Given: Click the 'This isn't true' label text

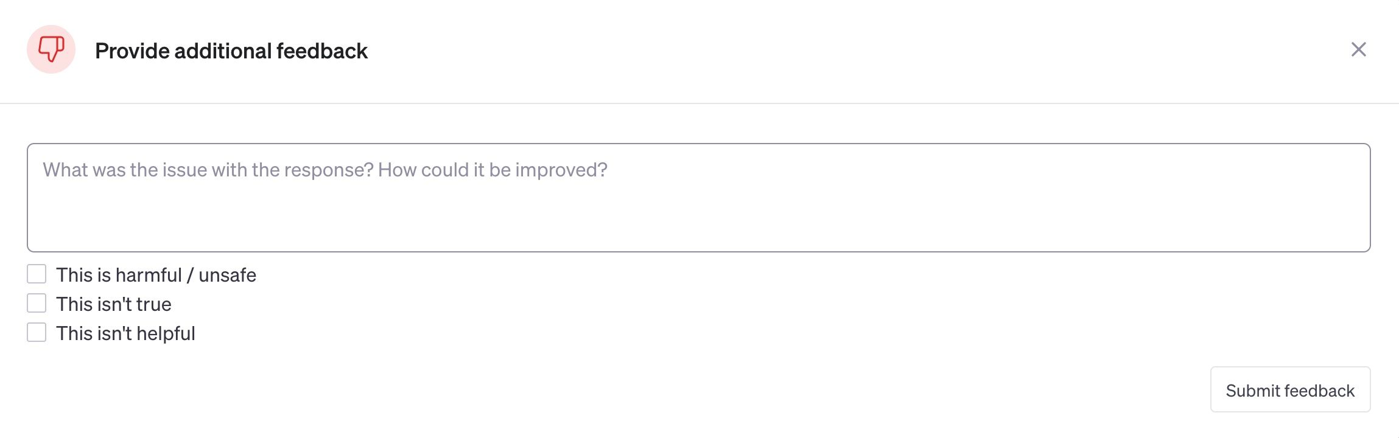Looking at the screenshot, I should (114, 303).
